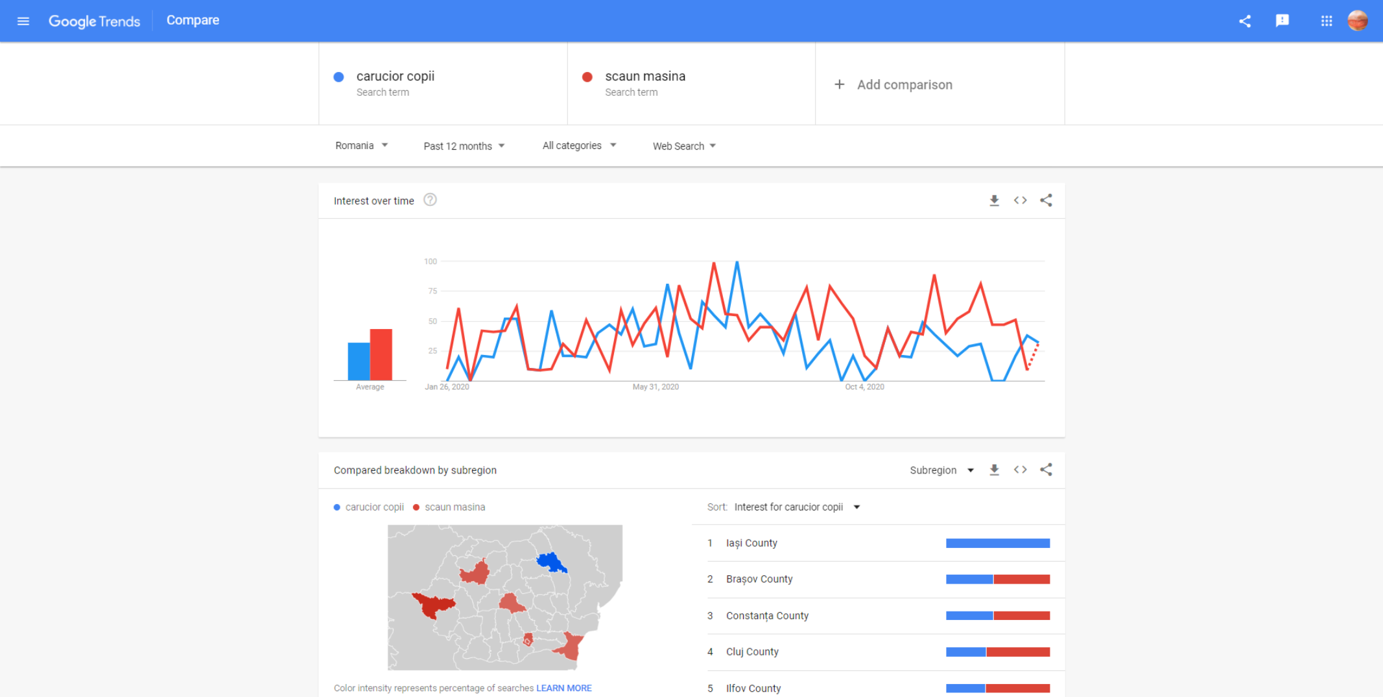Click the Oct 4, 2020 axis label
1383x697 pixels.
click(x=864, y=387)
